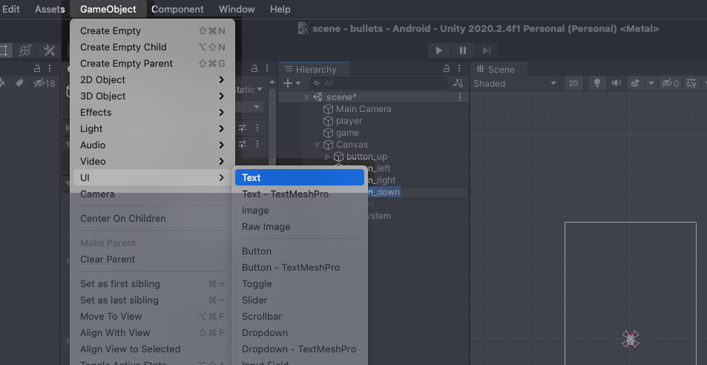Click the Pause button
This screenshot has height=365, width=707.
point(463,50)
